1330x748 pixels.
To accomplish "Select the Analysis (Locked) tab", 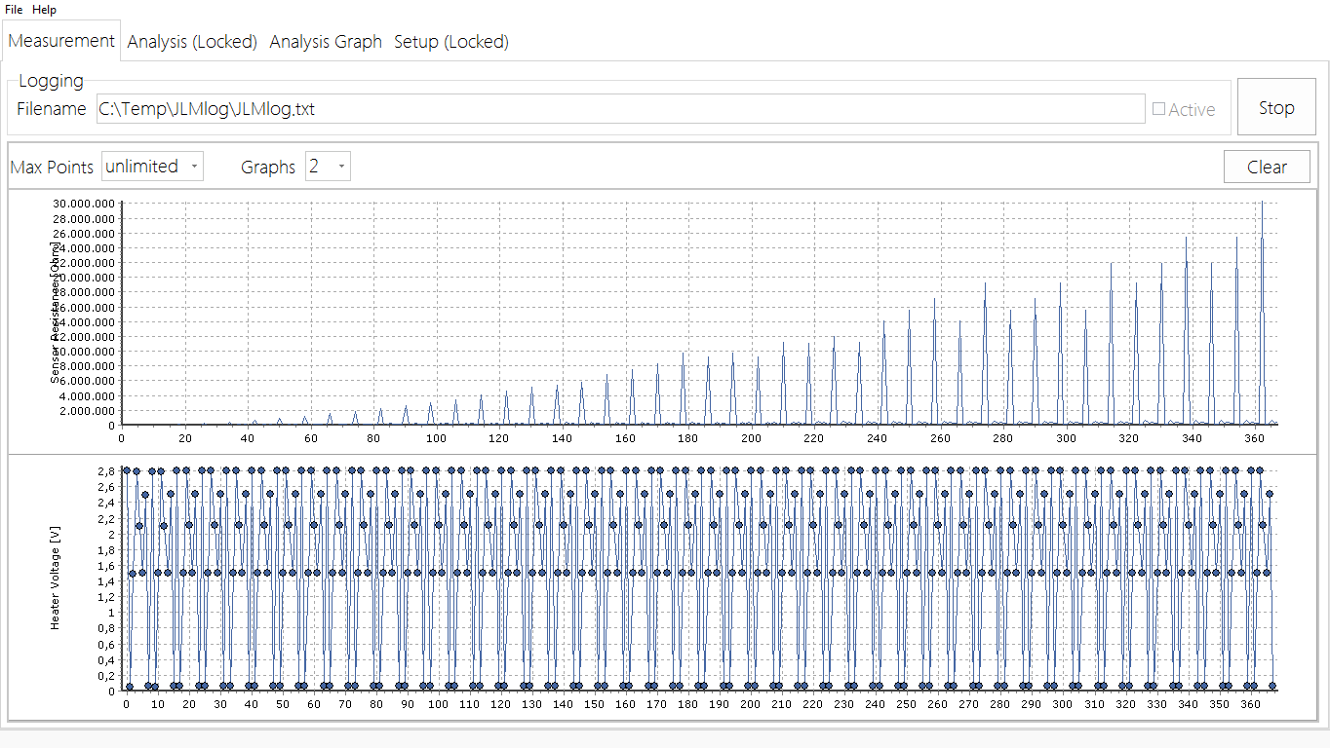I will pyautogui.click(x=192, y=42).
